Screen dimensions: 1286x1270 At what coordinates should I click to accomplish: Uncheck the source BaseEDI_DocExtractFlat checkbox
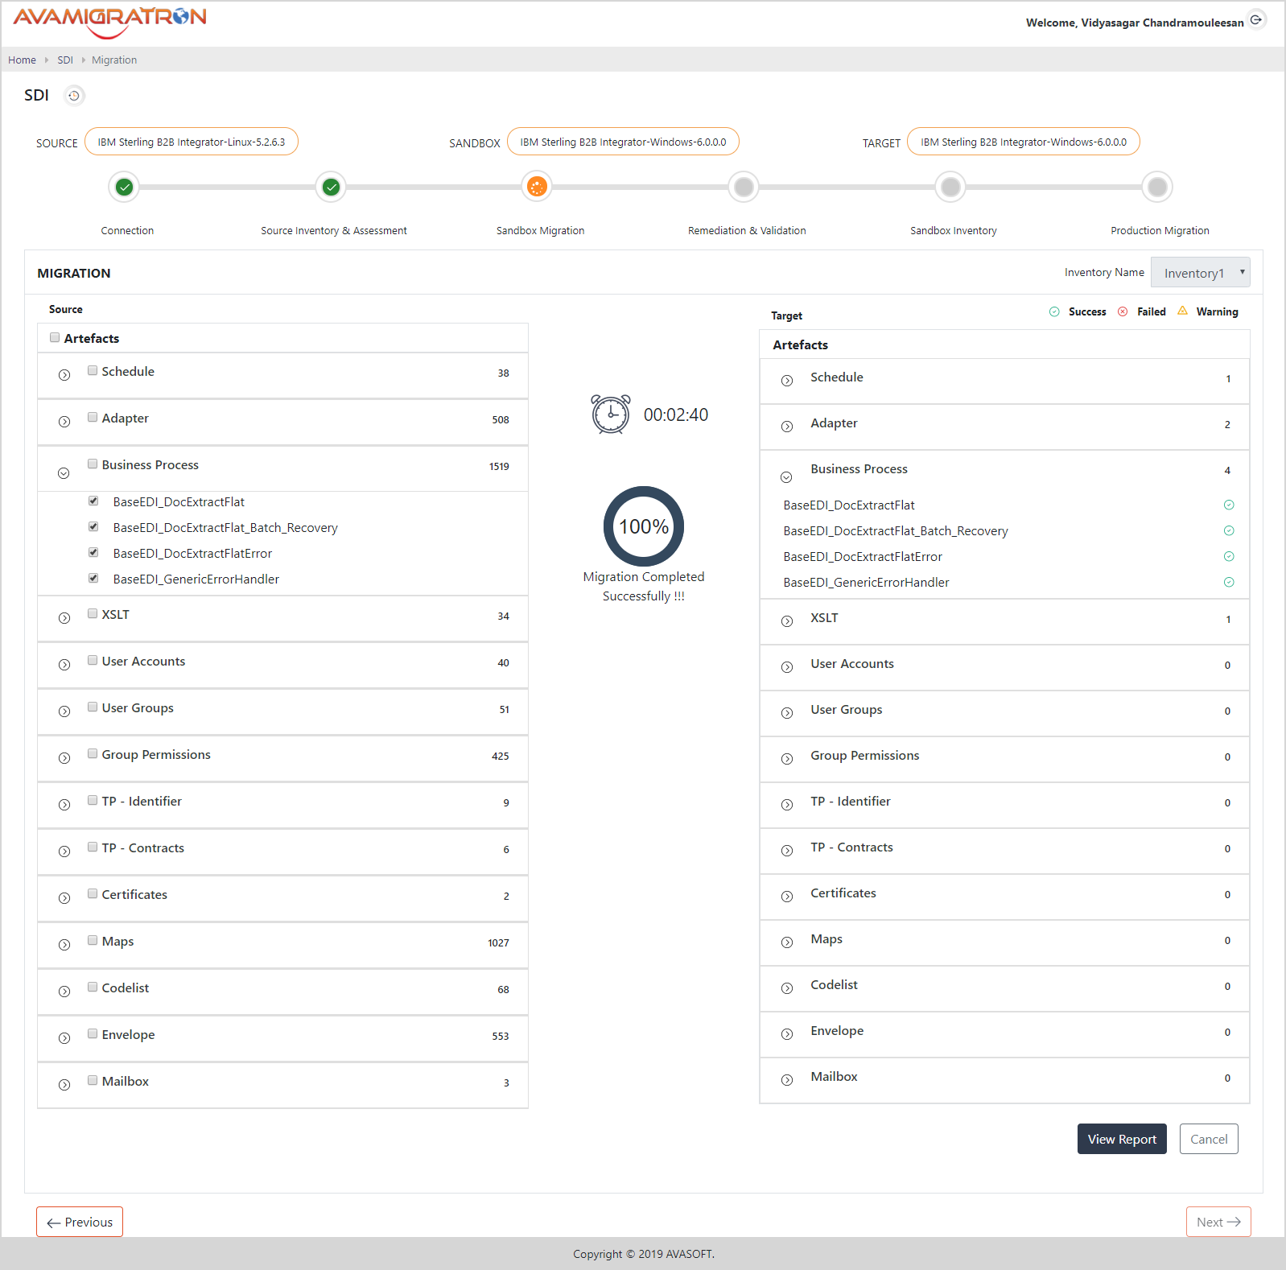coord(93,501)
